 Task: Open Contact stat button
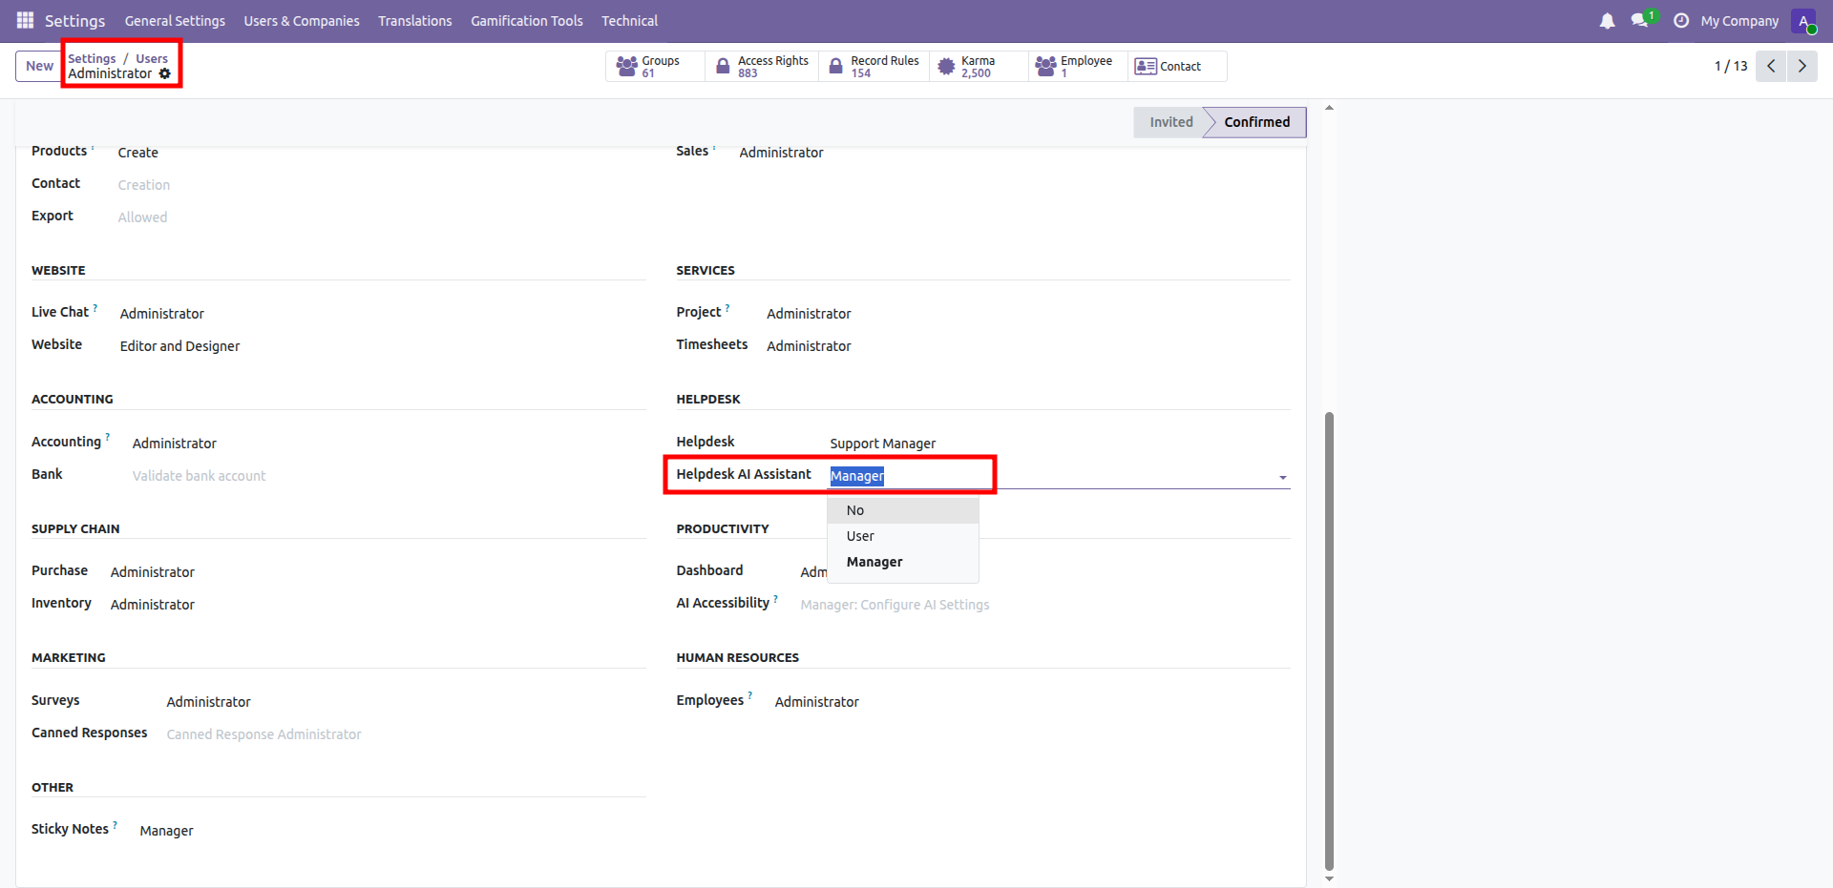[x=1177, y=66]
